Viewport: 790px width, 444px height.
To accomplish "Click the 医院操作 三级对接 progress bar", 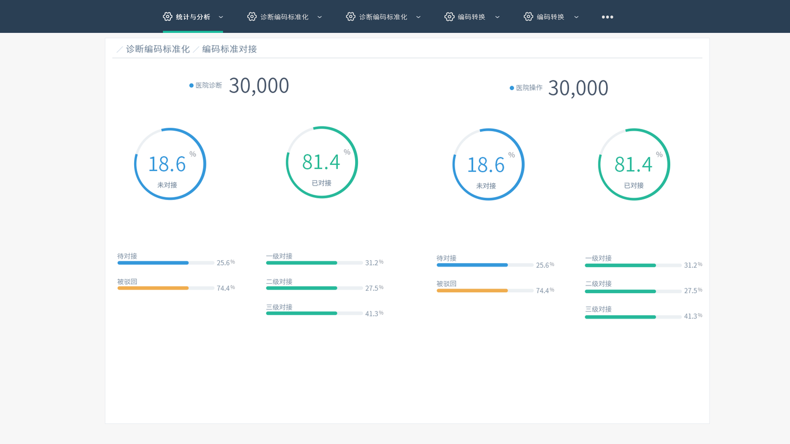I will [x=633, y=317].
